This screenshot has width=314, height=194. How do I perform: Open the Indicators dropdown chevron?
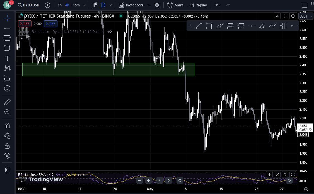[x=149, y=5]
